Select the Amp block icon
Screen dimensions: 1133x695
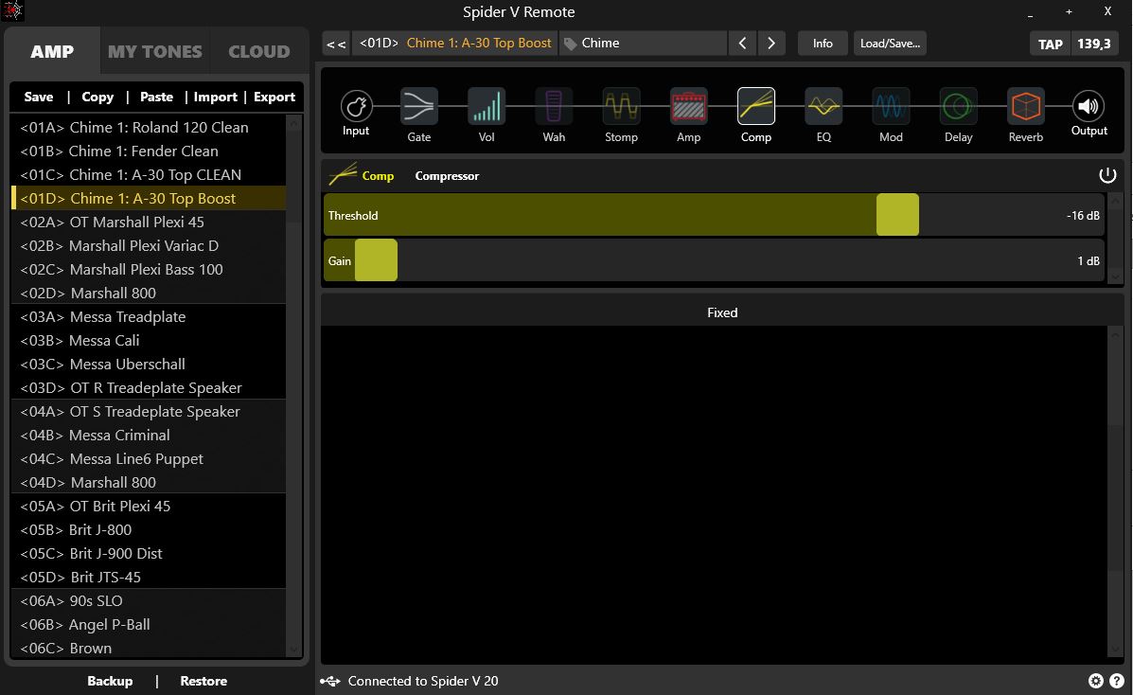coord(689,106)
